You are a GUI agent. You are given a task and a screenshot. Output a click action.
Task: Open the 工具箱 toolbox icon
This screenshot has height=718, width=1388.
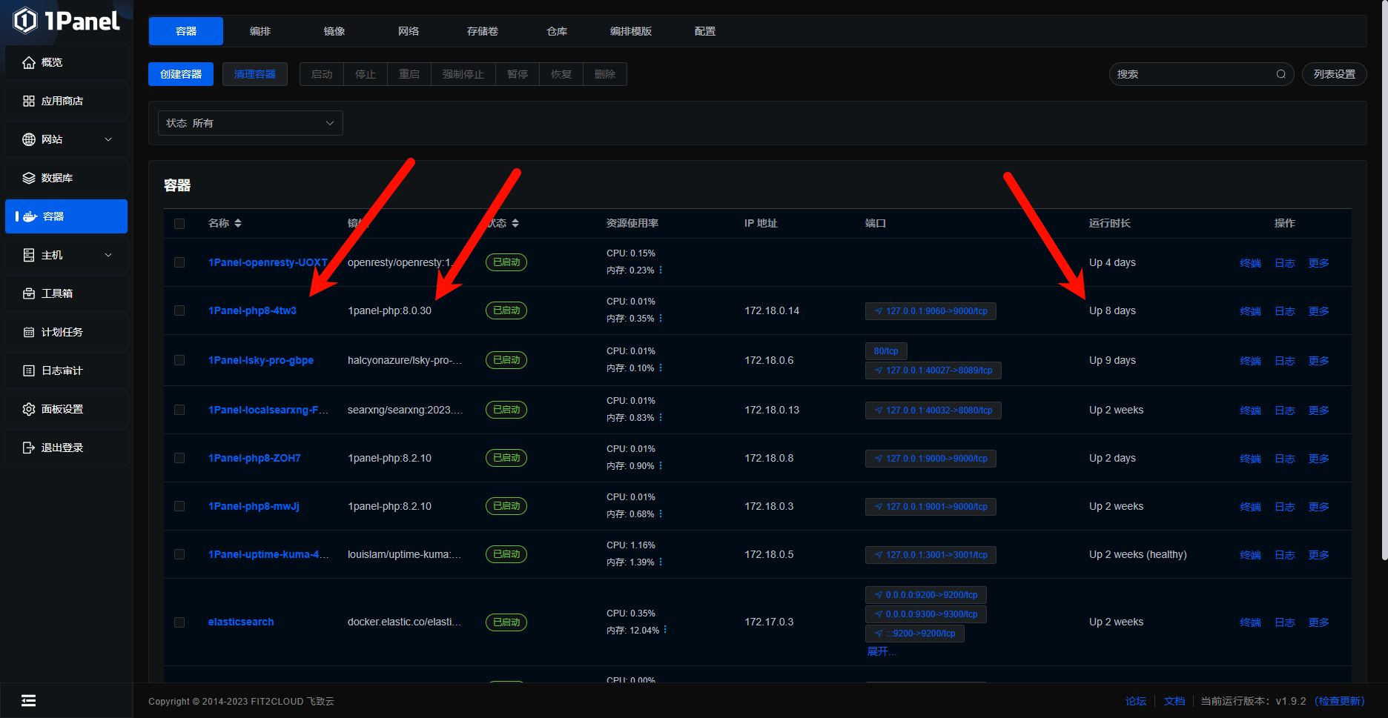tap(29, 293)
